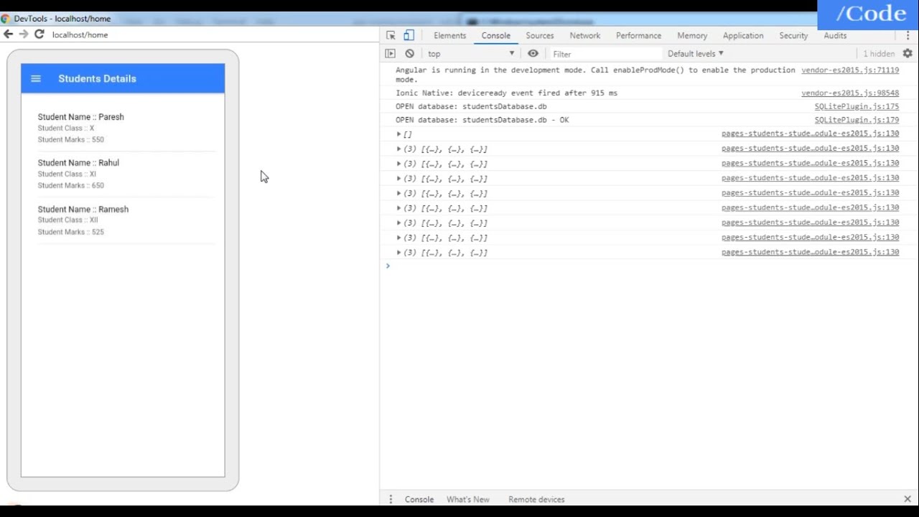
Task: Click the console prompt input line
Action: click(650, 266)
